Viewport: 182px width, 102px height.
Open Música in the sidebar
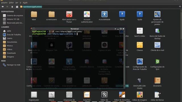[x=8, y=46]
